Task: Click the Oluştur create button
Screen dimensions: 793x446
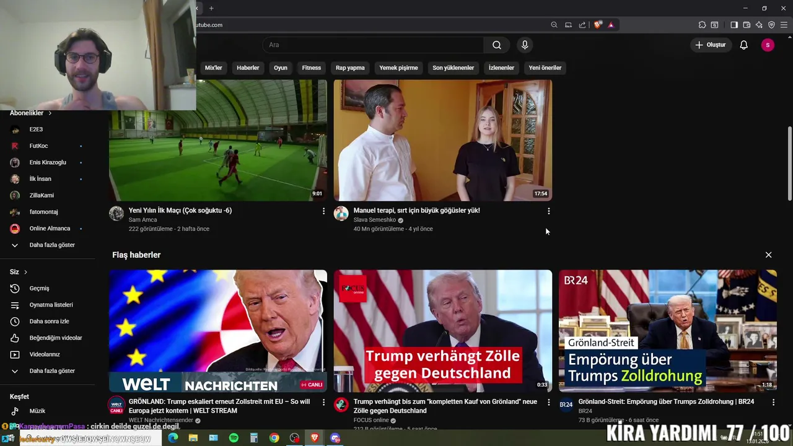Action: [x=710, y=45]
